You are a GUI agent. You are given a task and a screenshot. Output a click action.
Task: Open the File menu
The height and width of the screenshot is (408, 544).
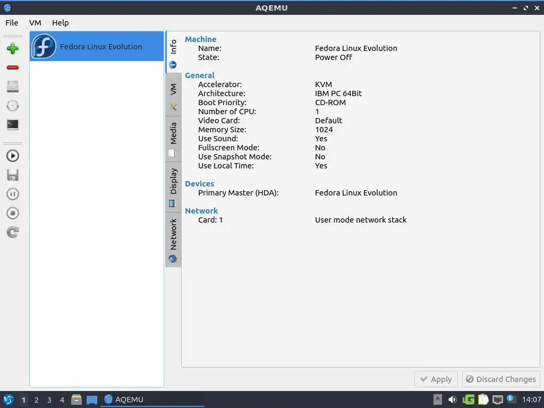tap(12, 23)
